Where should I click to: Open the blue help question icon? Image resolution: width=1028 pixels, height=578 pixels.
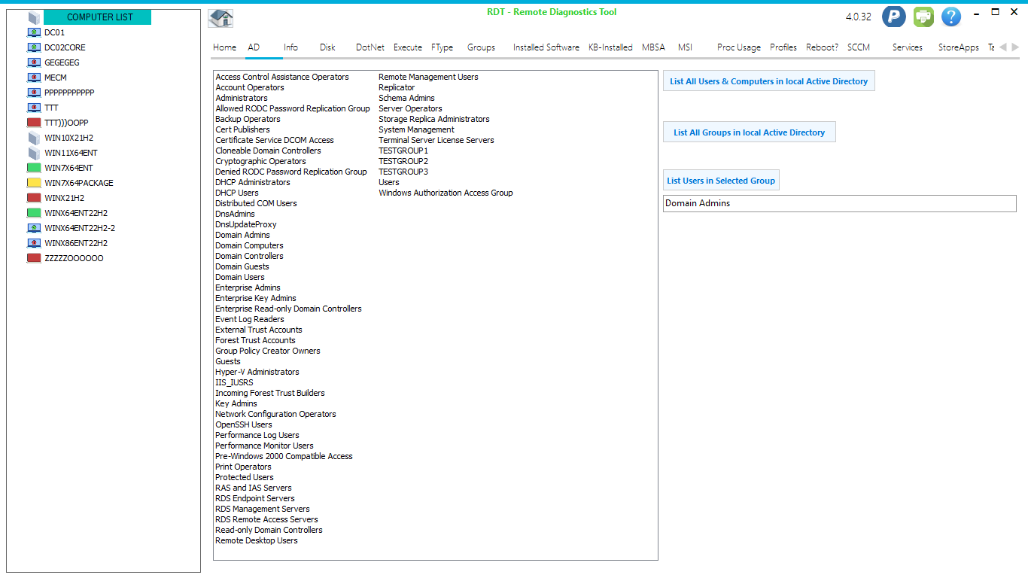[x=951, y=17]
